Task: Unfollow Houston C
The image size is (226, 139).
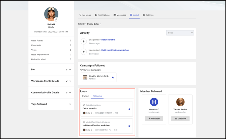Action: click(x=154, y=118)
